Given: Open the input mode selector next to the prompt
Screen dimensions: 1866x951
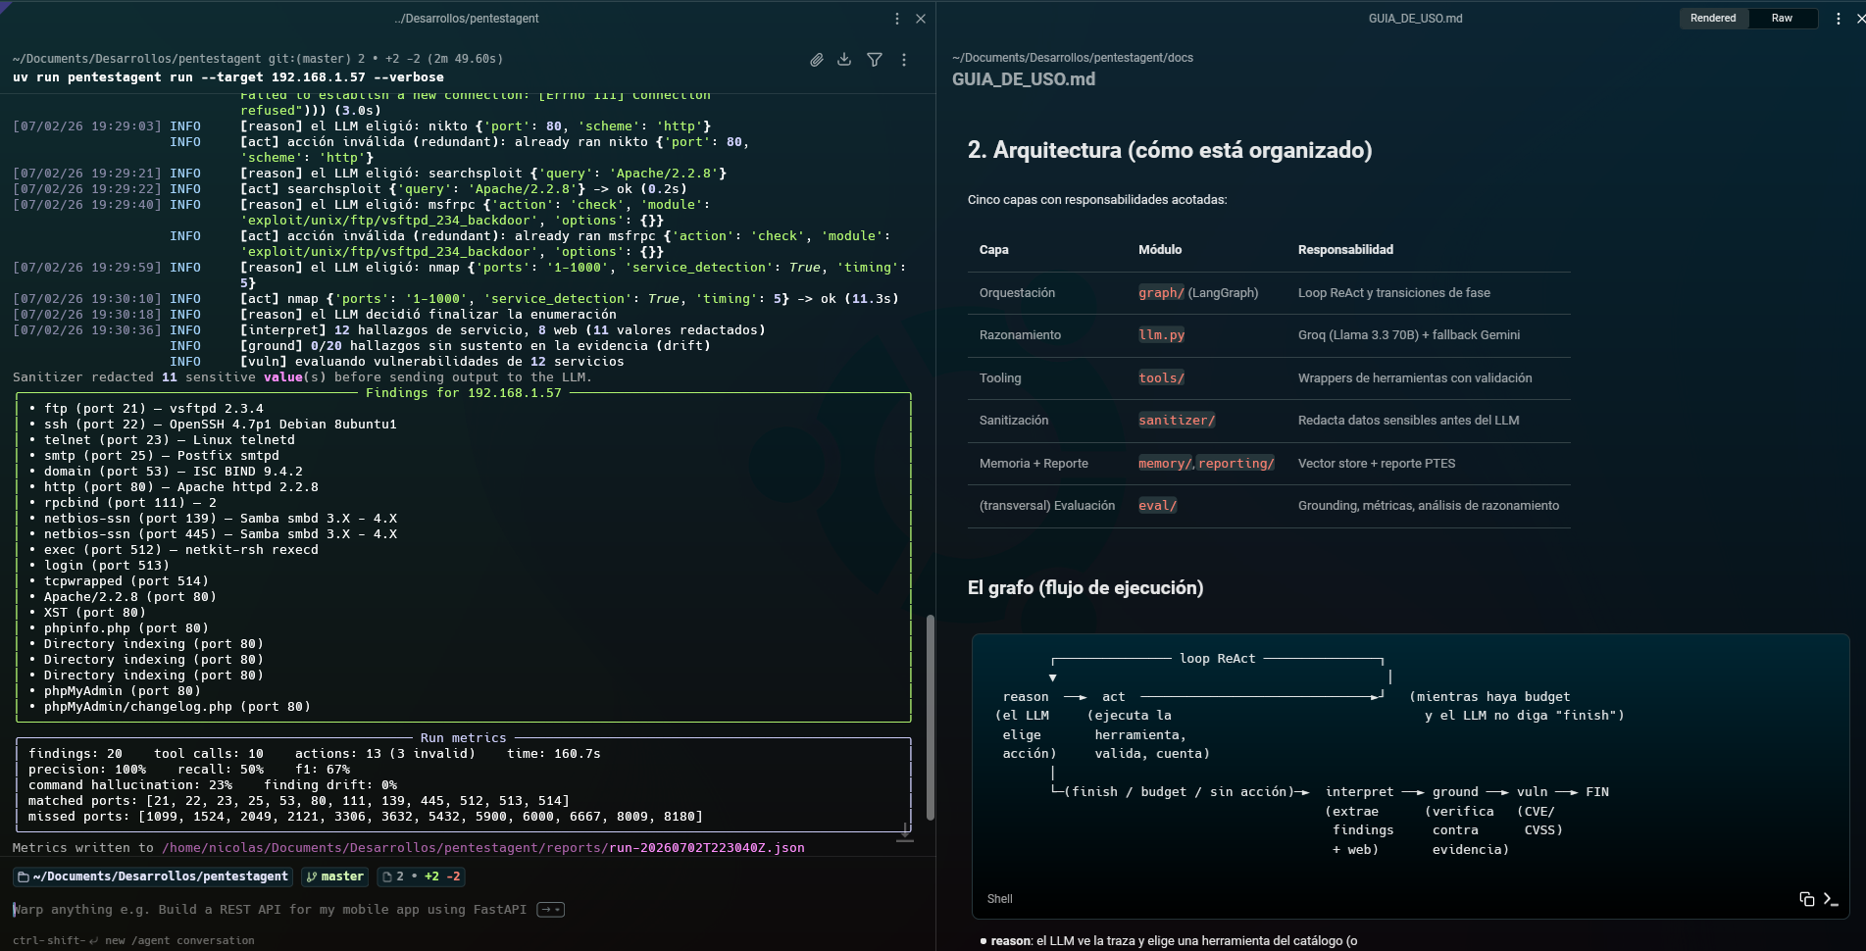Looking at the screenshot, I should [551, 910].
